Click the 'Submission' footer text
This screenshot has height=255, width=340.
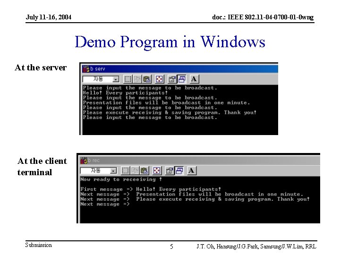pos(39,245)
